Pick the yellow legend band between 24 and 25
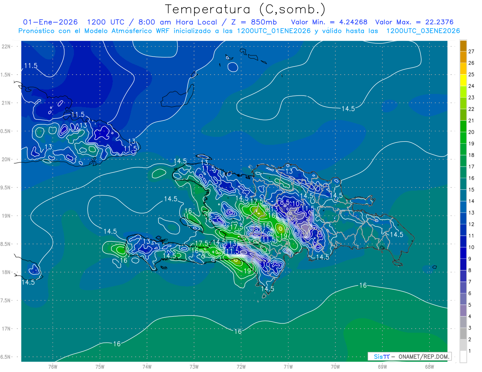 click(x=463, y=80)
